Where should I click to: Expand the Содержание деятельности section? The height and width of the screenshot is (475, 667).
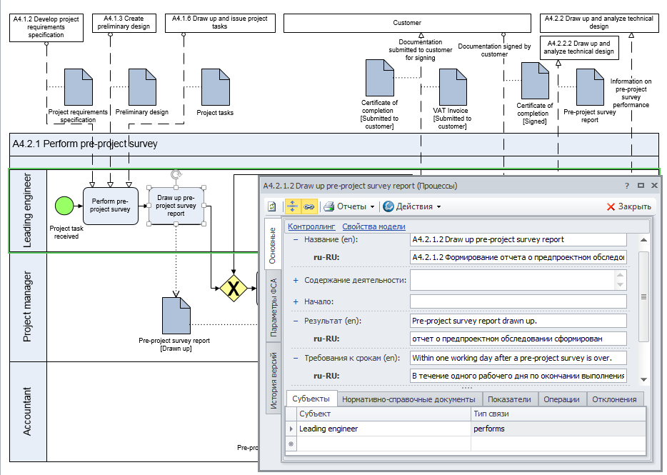(296, 281)
